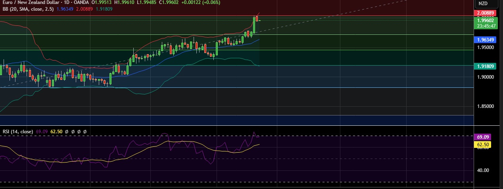The height and width of the screenshot is (189, 503).
Task: Click the 40.00 level on RSI axis
Action: (483, 170)
